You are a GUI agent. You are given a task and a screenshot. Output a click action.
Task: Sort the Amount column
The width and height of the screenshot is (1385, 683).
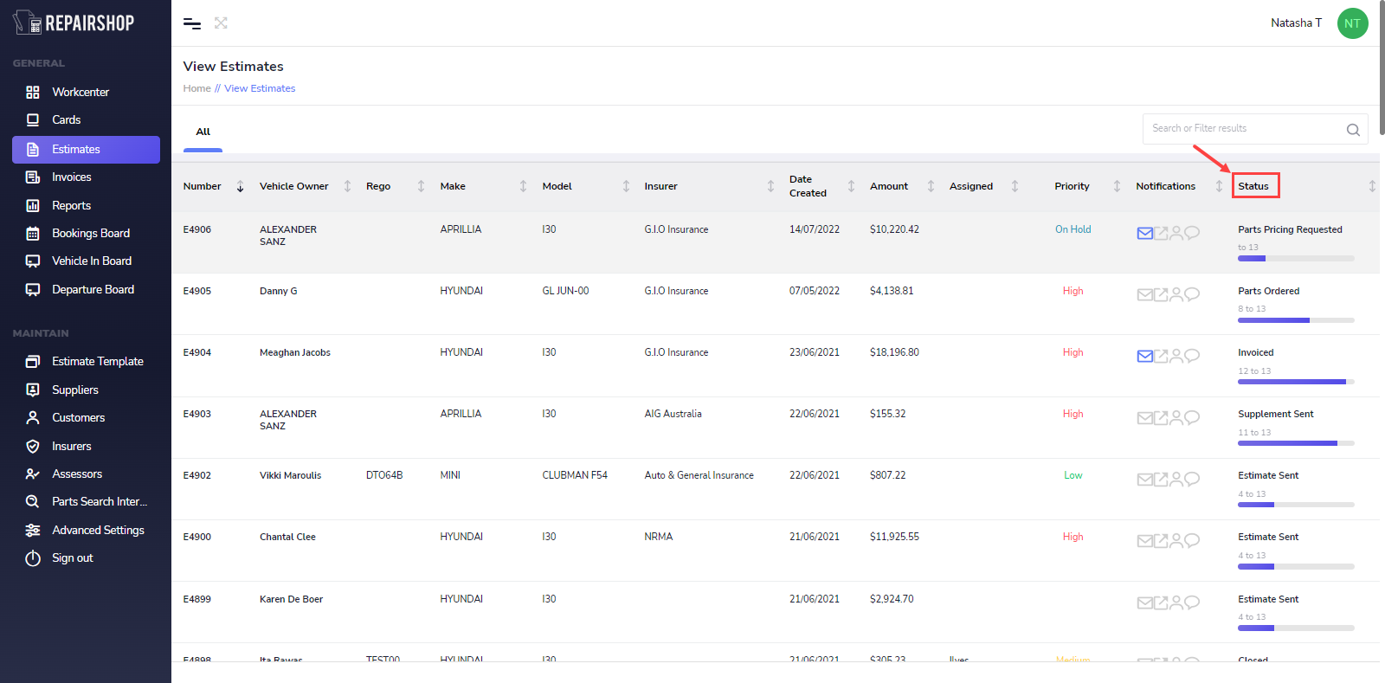click(931, 187)
